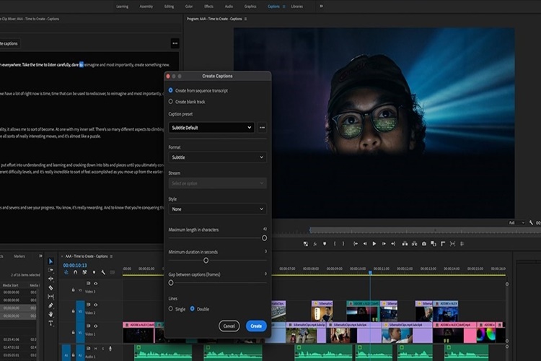Open the Stream dropdown
The width and height of the screenshot is (541, 361).
point(217,183)
